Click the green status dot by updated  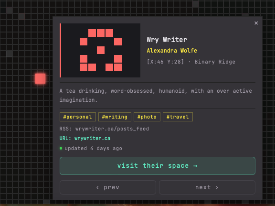click(61, 148)
